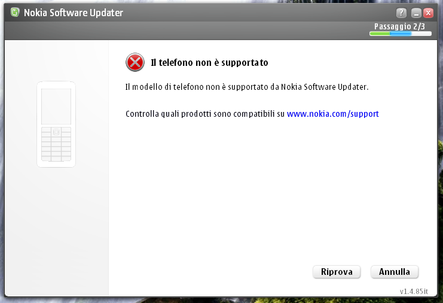443x303 pixels.
Task: Click the phone illustration in left panel
Action: click(x=56, y=124)
